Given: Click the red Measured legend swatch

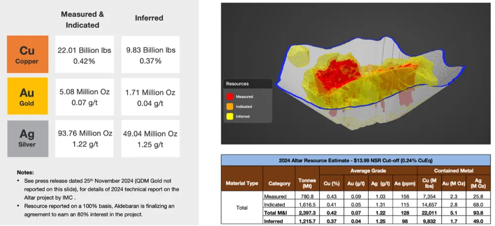Looking at the screenshot, I should (x=230, y=97).
